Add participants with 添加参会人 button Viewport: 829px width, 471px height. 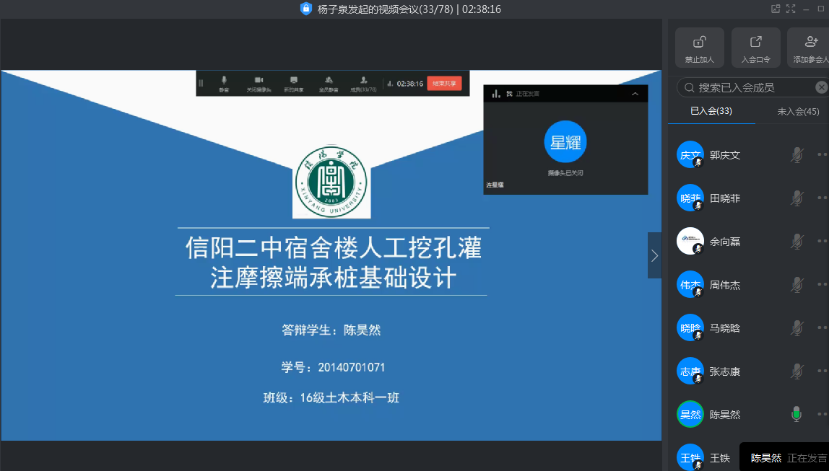point(810,48)
